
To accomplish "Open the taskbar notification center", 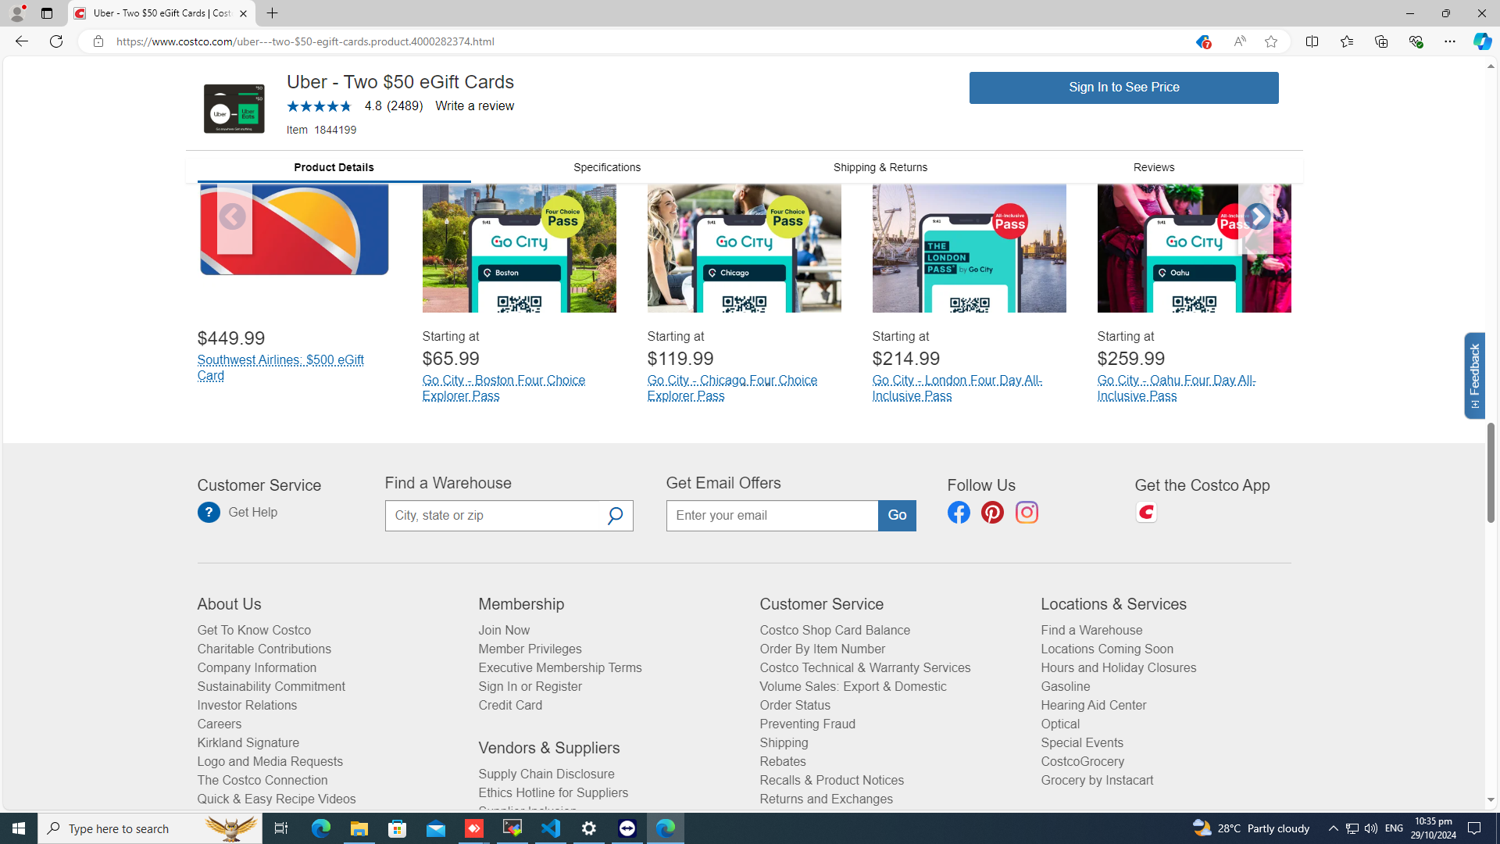I will 1475,828.
